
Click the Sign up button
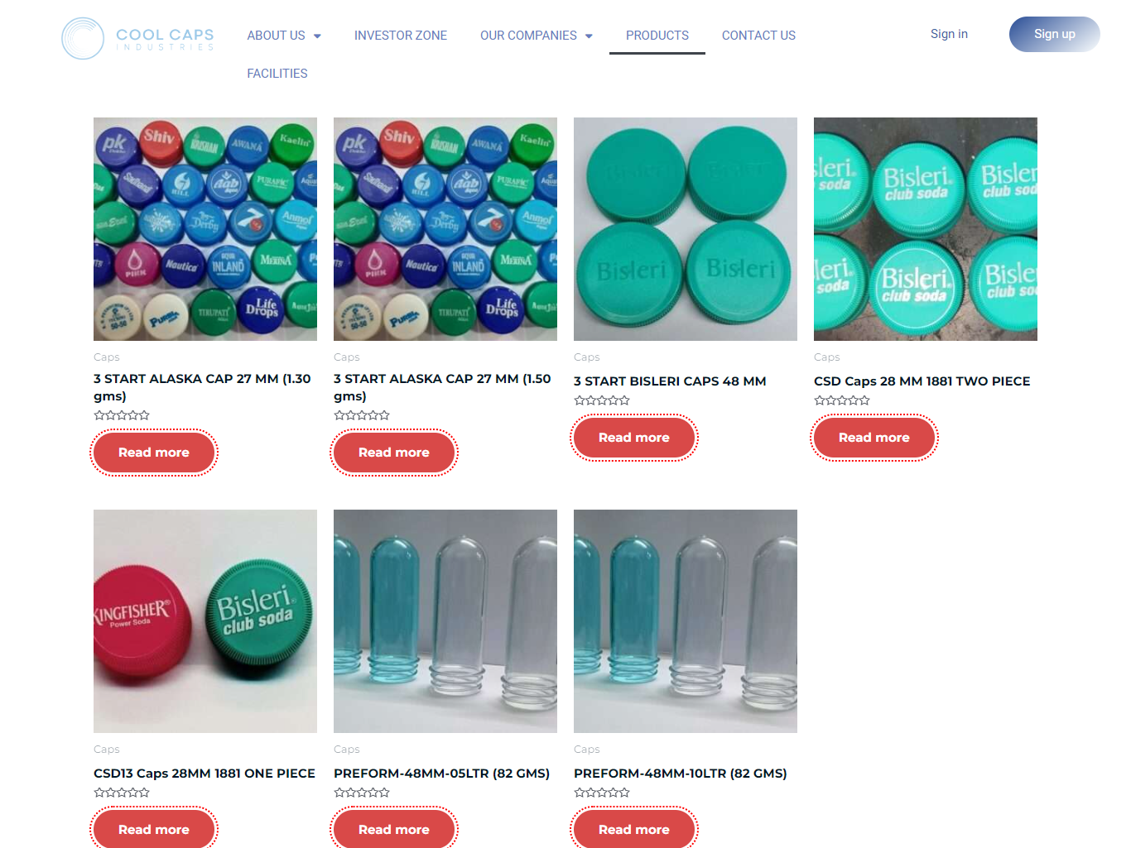click(x=1055, y=34)
